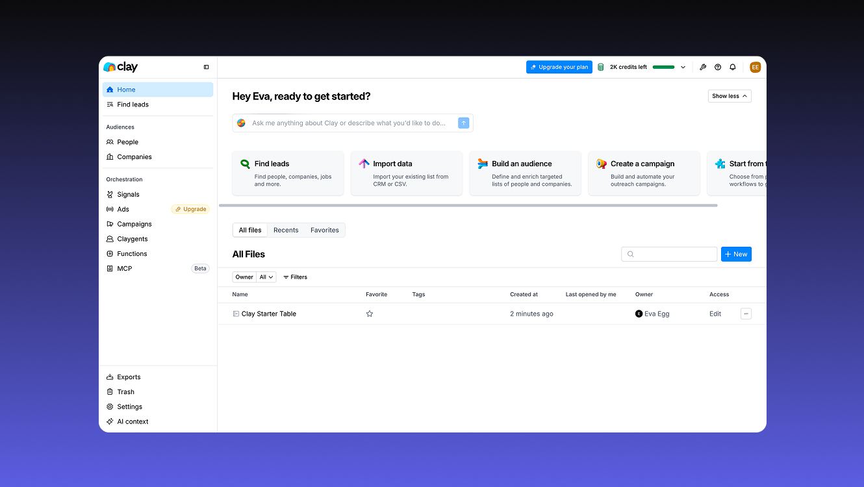This screenshot has height=487, width=864.
Task: Click the Favorite column header
Action: pos(377,295)
